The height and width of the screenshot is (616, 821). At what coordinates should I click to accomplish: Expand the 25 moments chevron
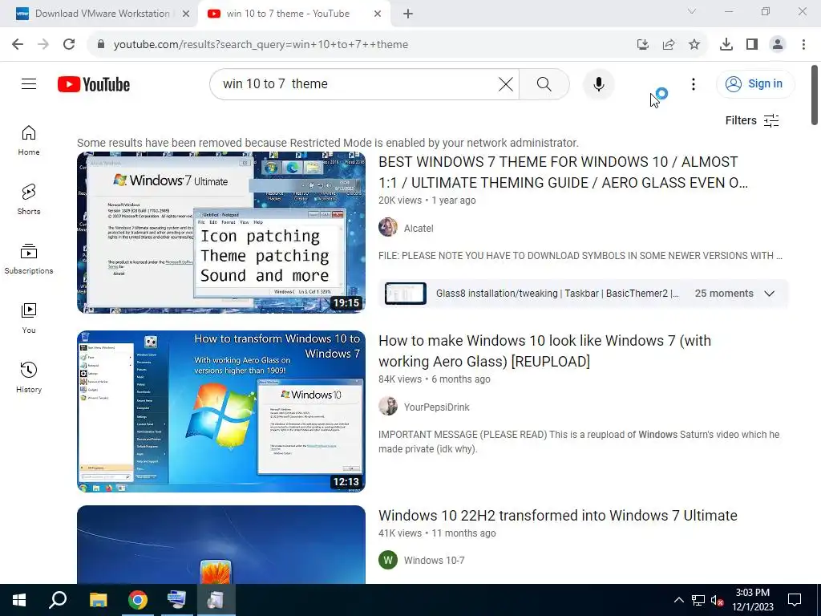[769, 294]
